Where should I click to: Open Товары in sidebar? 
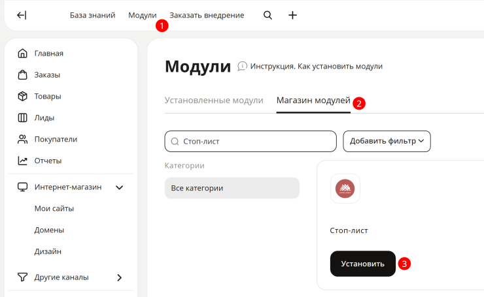point(48,97)
